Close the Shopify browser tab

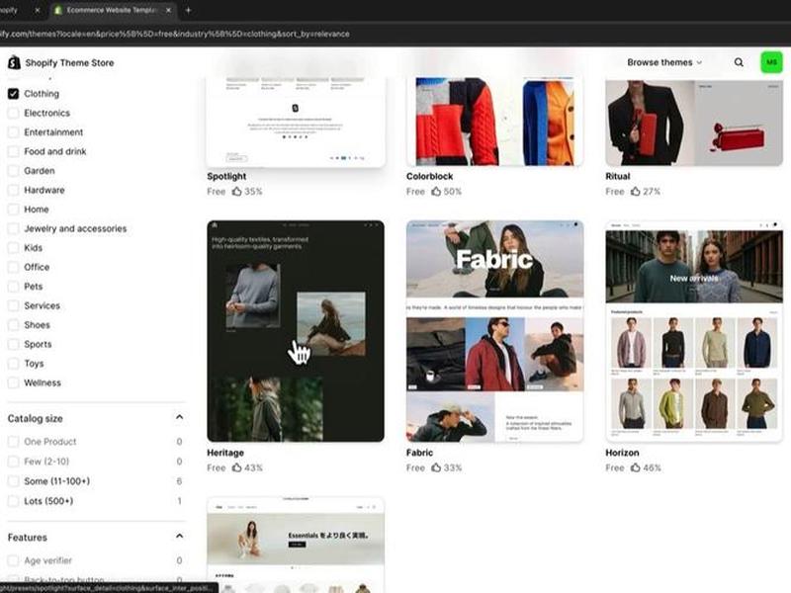point(37,10)
